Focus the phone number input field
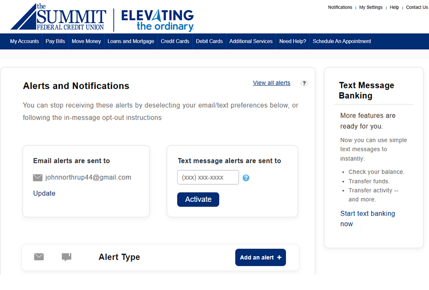 tap(208, 178)
